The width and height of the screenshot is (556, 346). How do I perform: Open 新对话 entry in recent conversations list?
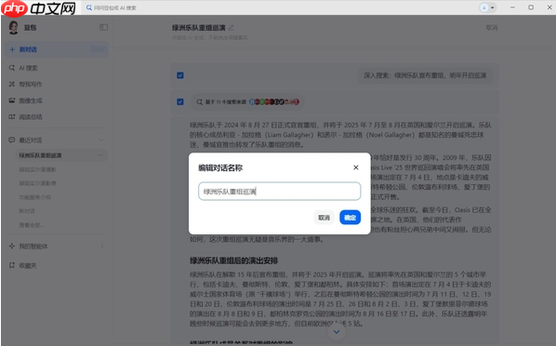click(x=27, y=211)
